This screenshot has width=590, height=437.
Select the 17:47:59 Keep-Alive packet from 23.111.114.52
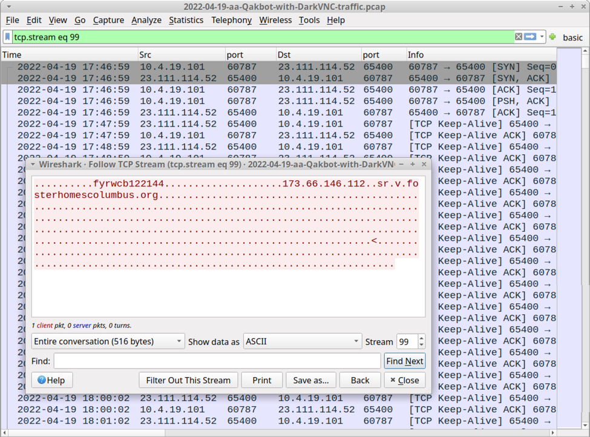[x=279, y=124]
